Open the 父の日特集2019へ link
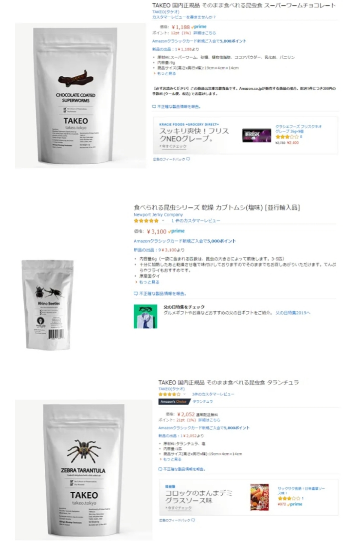Viewport: 358px width, 541px height. (293, 313)
